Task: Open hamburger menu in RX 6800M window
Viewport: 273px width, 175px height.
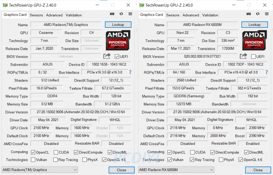Action: coord(267,14)
